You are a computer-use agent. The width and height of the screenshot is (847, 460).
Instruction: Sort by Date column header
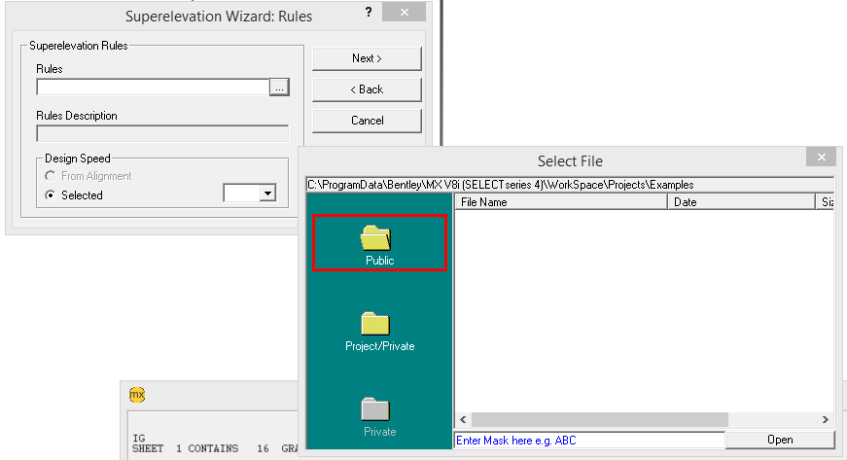pyautogui.click(x=741, y=202)
